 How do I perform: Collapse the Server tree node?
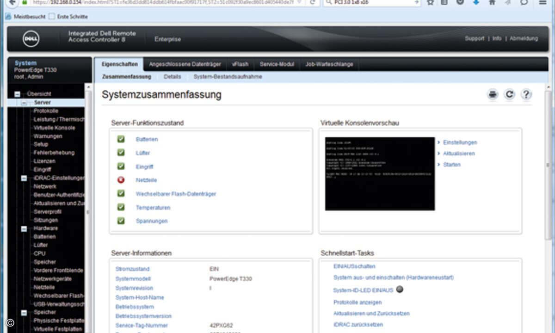(24, 102)
